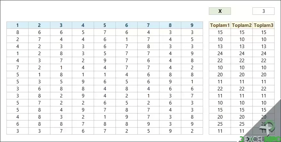The image size is (281, 142).
Task: Select the last Toplam1 value 11
Action: pyautogui.click(x=220, y=131)
